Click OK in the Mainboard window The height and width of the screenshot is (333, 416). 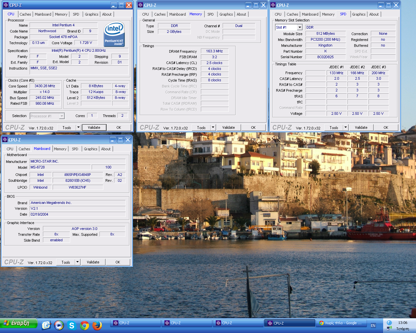(118, 262)
